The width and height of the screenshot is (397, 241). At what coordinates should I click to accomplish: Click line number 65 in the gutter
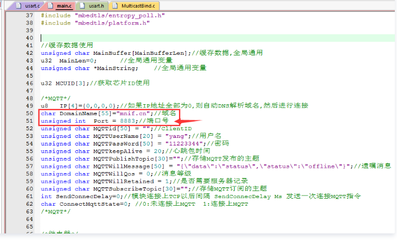(30, 227)
